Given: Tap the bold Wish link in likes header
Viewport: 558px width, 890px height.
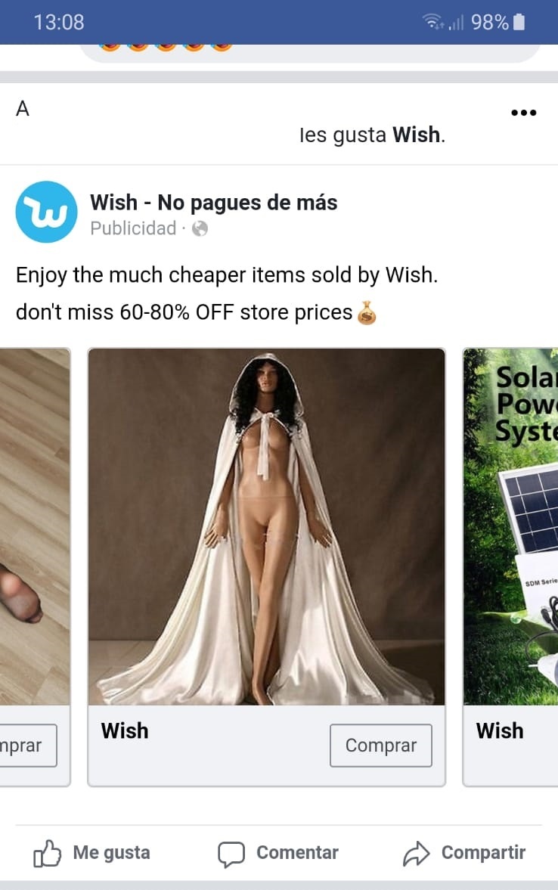Looking at the screenshot, I should pyautogui.click(x=416, y=135).
